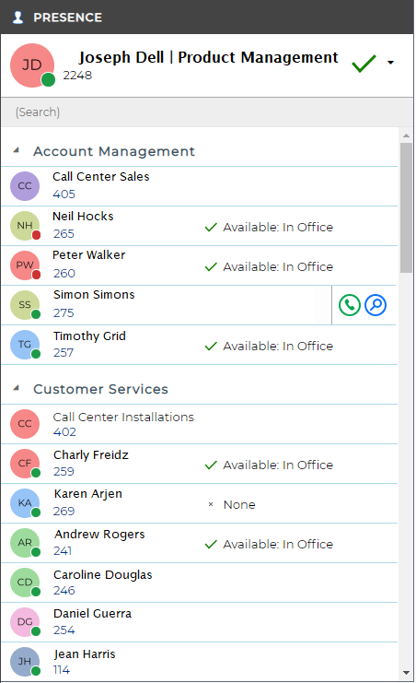Click extension 402 of Call Center Installations
416x683 pixels.
[x=64, y=432]
